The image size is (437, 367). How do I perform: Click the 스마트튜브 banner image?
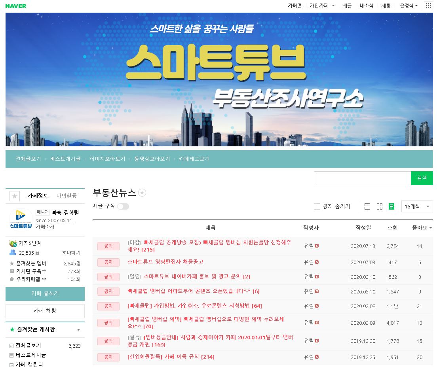tap(219, 79)
